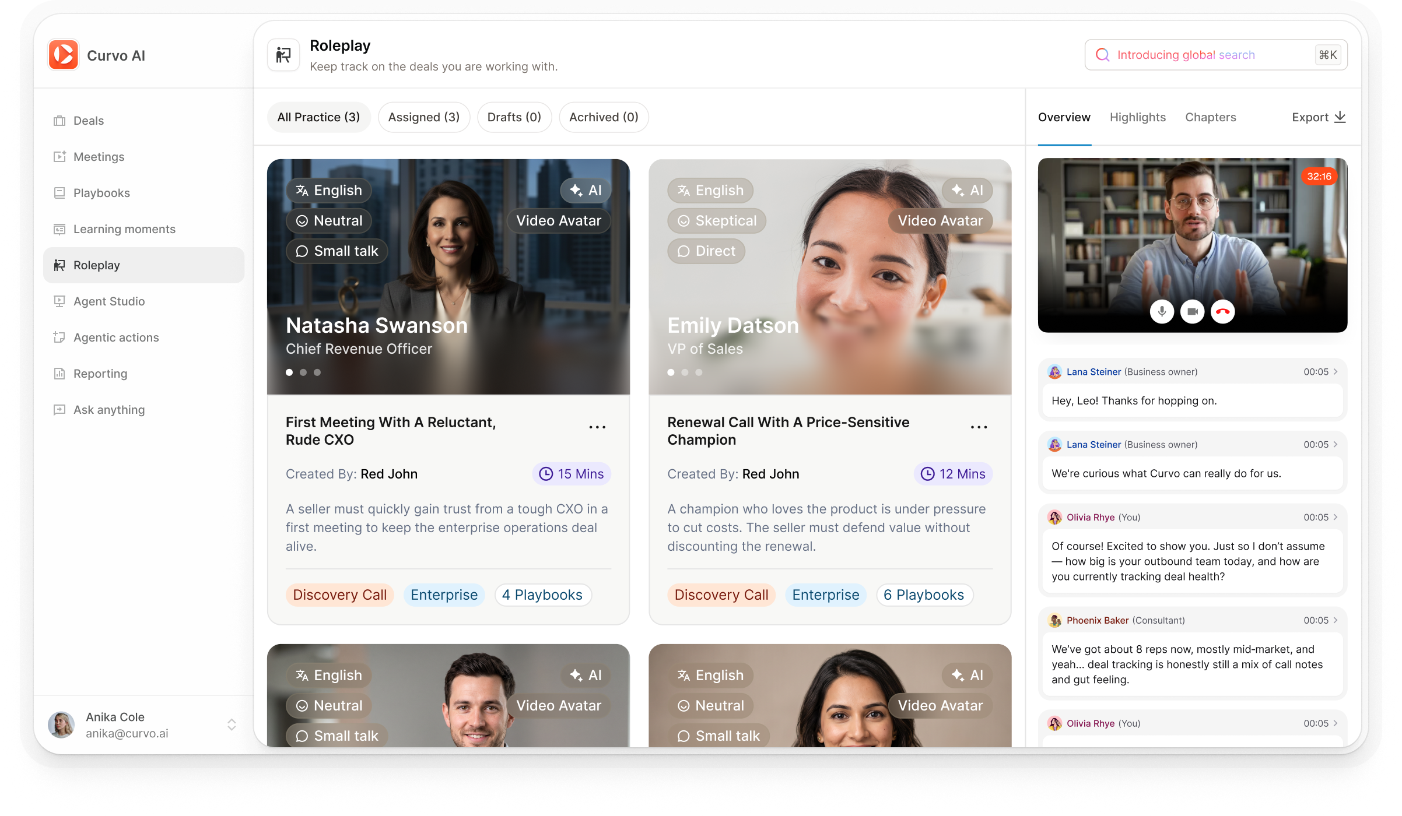Hang up the call
This screenshot has width=1402, height=816.
(x=1223, y=312)
